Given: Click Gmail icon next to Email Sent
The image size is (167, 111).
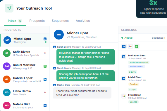Looking at the screenshot, I should click(x=124, y=96).
